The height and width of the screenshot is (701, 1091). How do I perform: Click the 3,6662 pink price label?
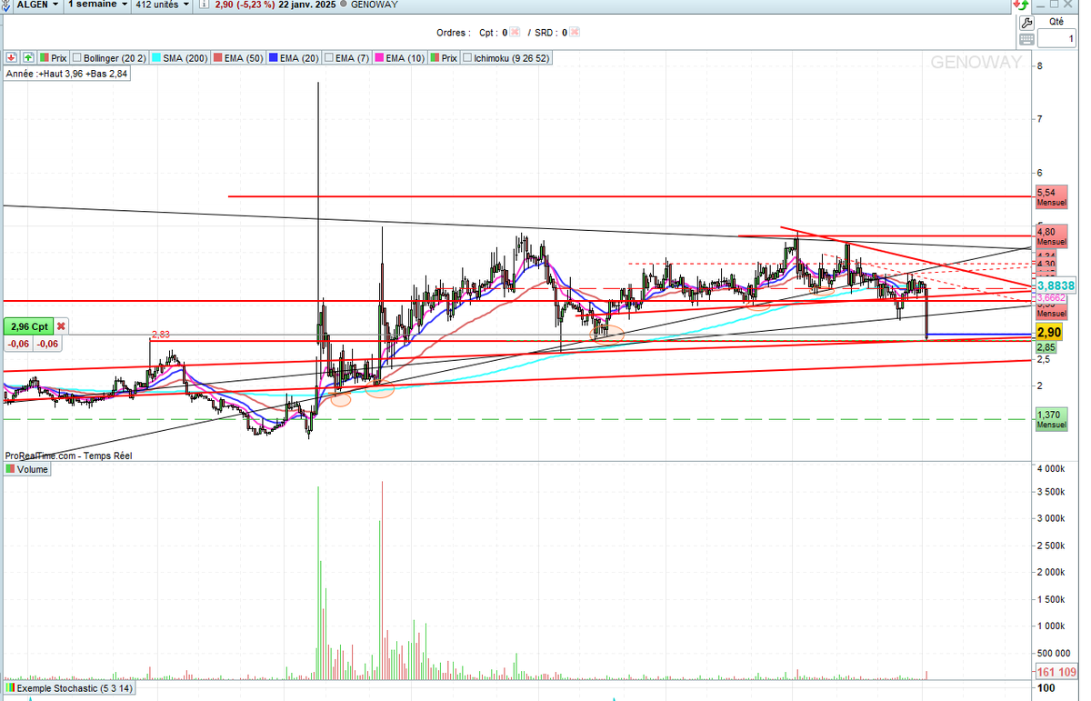[1051, 297]
